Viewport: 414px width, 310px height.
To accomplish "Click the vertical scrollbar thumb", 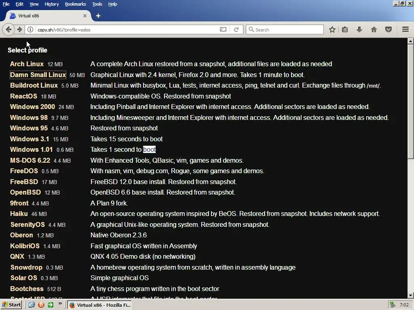I will 411,101.
